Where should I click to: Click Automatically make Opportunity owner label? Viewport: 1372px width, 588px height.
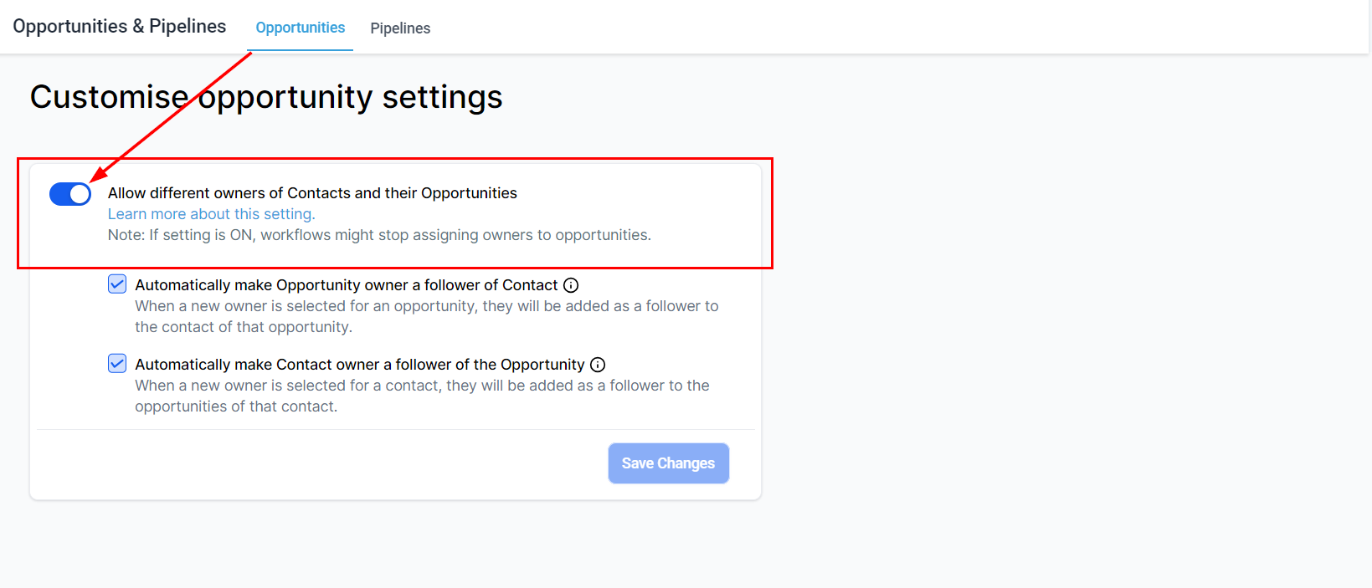pyautogui.click(x=346, y=285)
